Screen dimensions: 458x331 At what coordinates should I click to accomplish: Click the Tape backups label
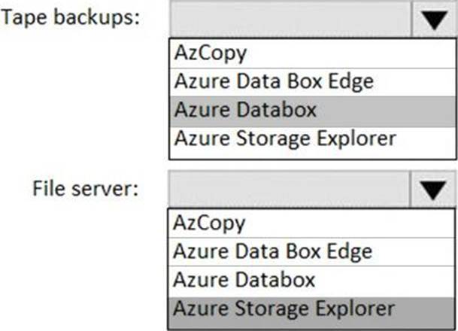pos(71,17)
